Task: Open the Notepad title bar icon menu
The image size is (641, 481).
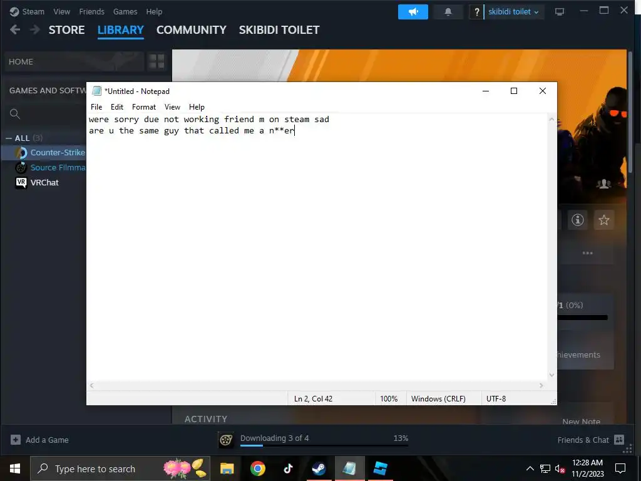Action: (x=96, y=91)
